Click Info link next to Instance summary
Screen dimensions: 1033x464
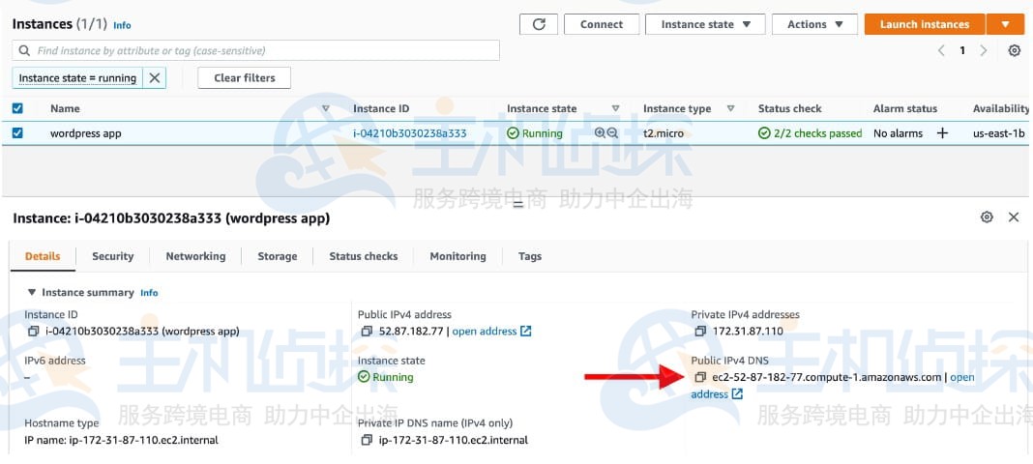tap(149, 293)
